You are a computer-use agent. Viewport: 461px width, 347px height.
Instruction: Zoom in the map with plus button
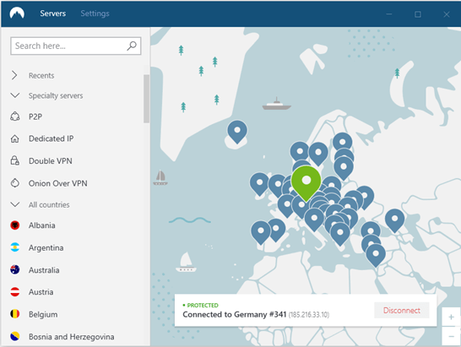click(x=451, y=317)
